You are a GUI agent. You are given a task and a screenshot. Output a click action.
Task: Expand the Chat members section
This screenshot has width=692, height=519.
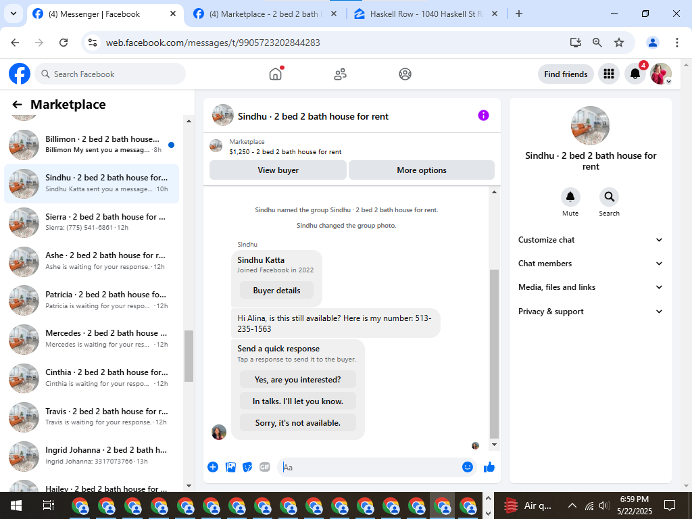pos(591,264)
